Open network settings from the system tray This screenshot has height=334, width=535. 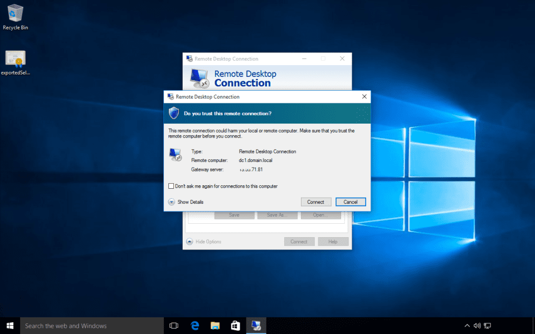coord(487,325)
